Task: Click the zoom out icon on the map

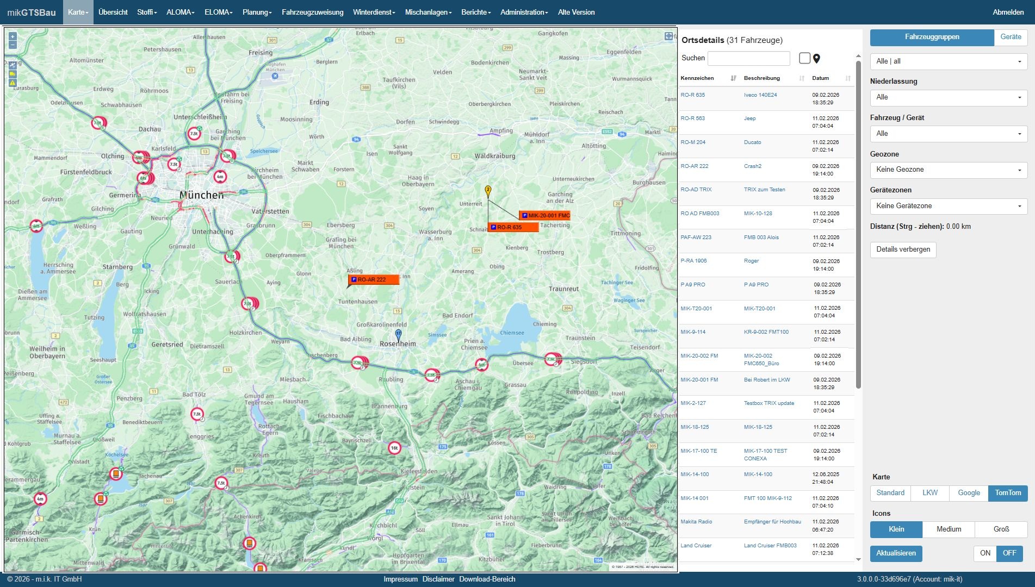Action: pyautogui.click(x=13, y=45)
